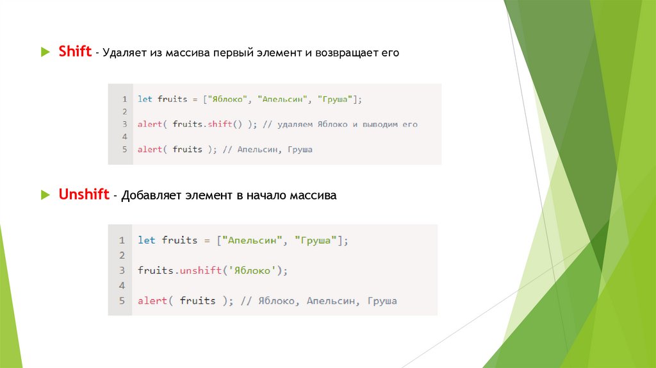The image size is (656, 368).
Task: Click the green bullet arrow beside Shift
Action: point(45,53)
